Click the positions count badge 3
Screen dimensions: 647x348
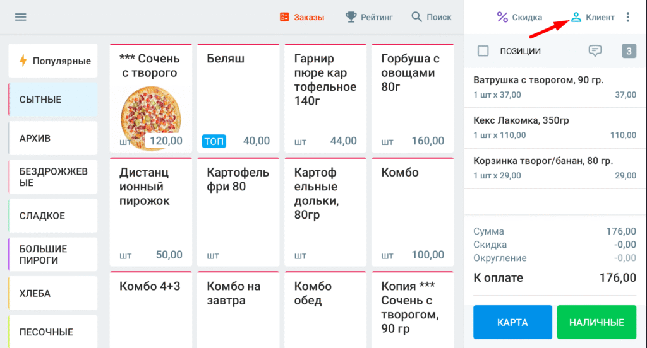click(629, 51)
